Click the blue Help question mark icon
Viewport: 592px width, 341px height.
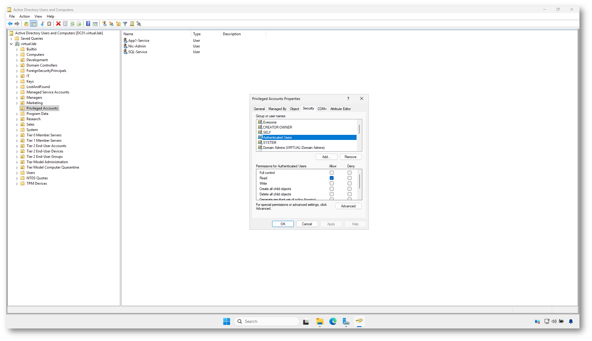coord(88,24)
